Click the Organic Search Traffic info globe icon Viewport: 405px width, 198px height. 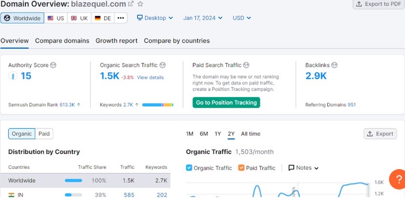(x=163, y=65)
